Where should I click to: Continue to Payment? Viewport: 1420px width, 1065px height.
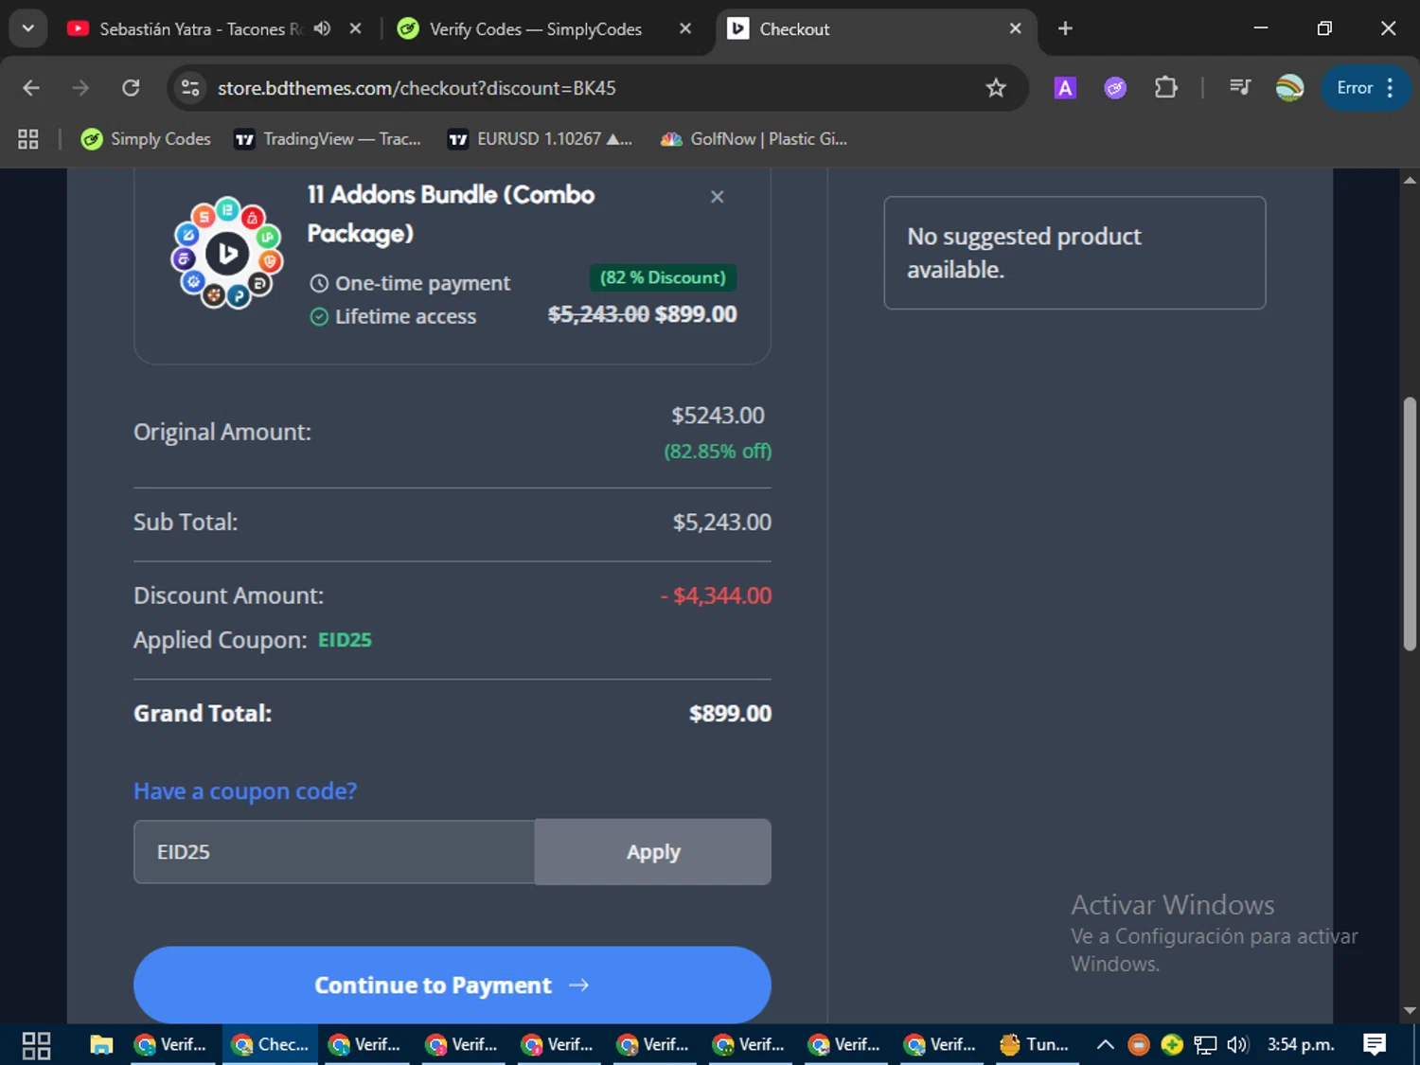[x=453, y=985]
